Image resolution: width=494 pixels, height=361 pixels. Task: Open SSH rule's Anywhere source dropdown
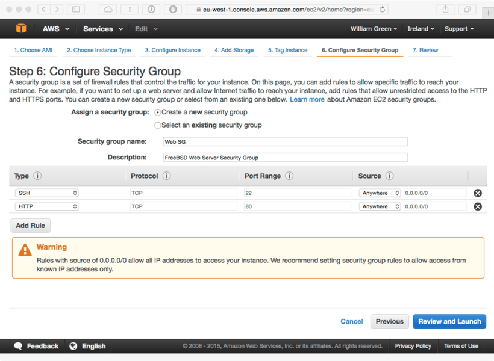[x=380, y=193]
